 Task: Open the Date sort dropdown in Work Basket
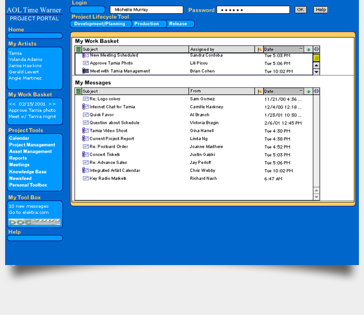[301, 49]
